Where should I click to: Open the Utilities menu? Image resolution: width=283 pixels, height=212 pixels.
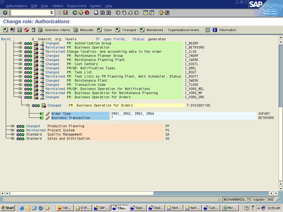(57, 6)
